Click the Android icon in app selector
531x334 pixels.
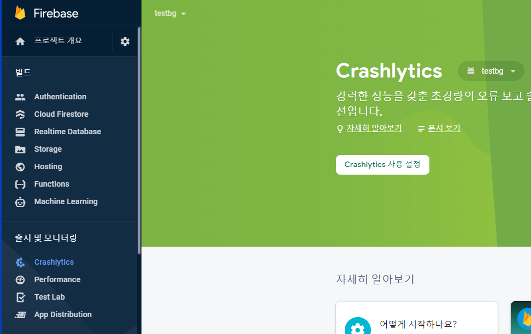471,71
